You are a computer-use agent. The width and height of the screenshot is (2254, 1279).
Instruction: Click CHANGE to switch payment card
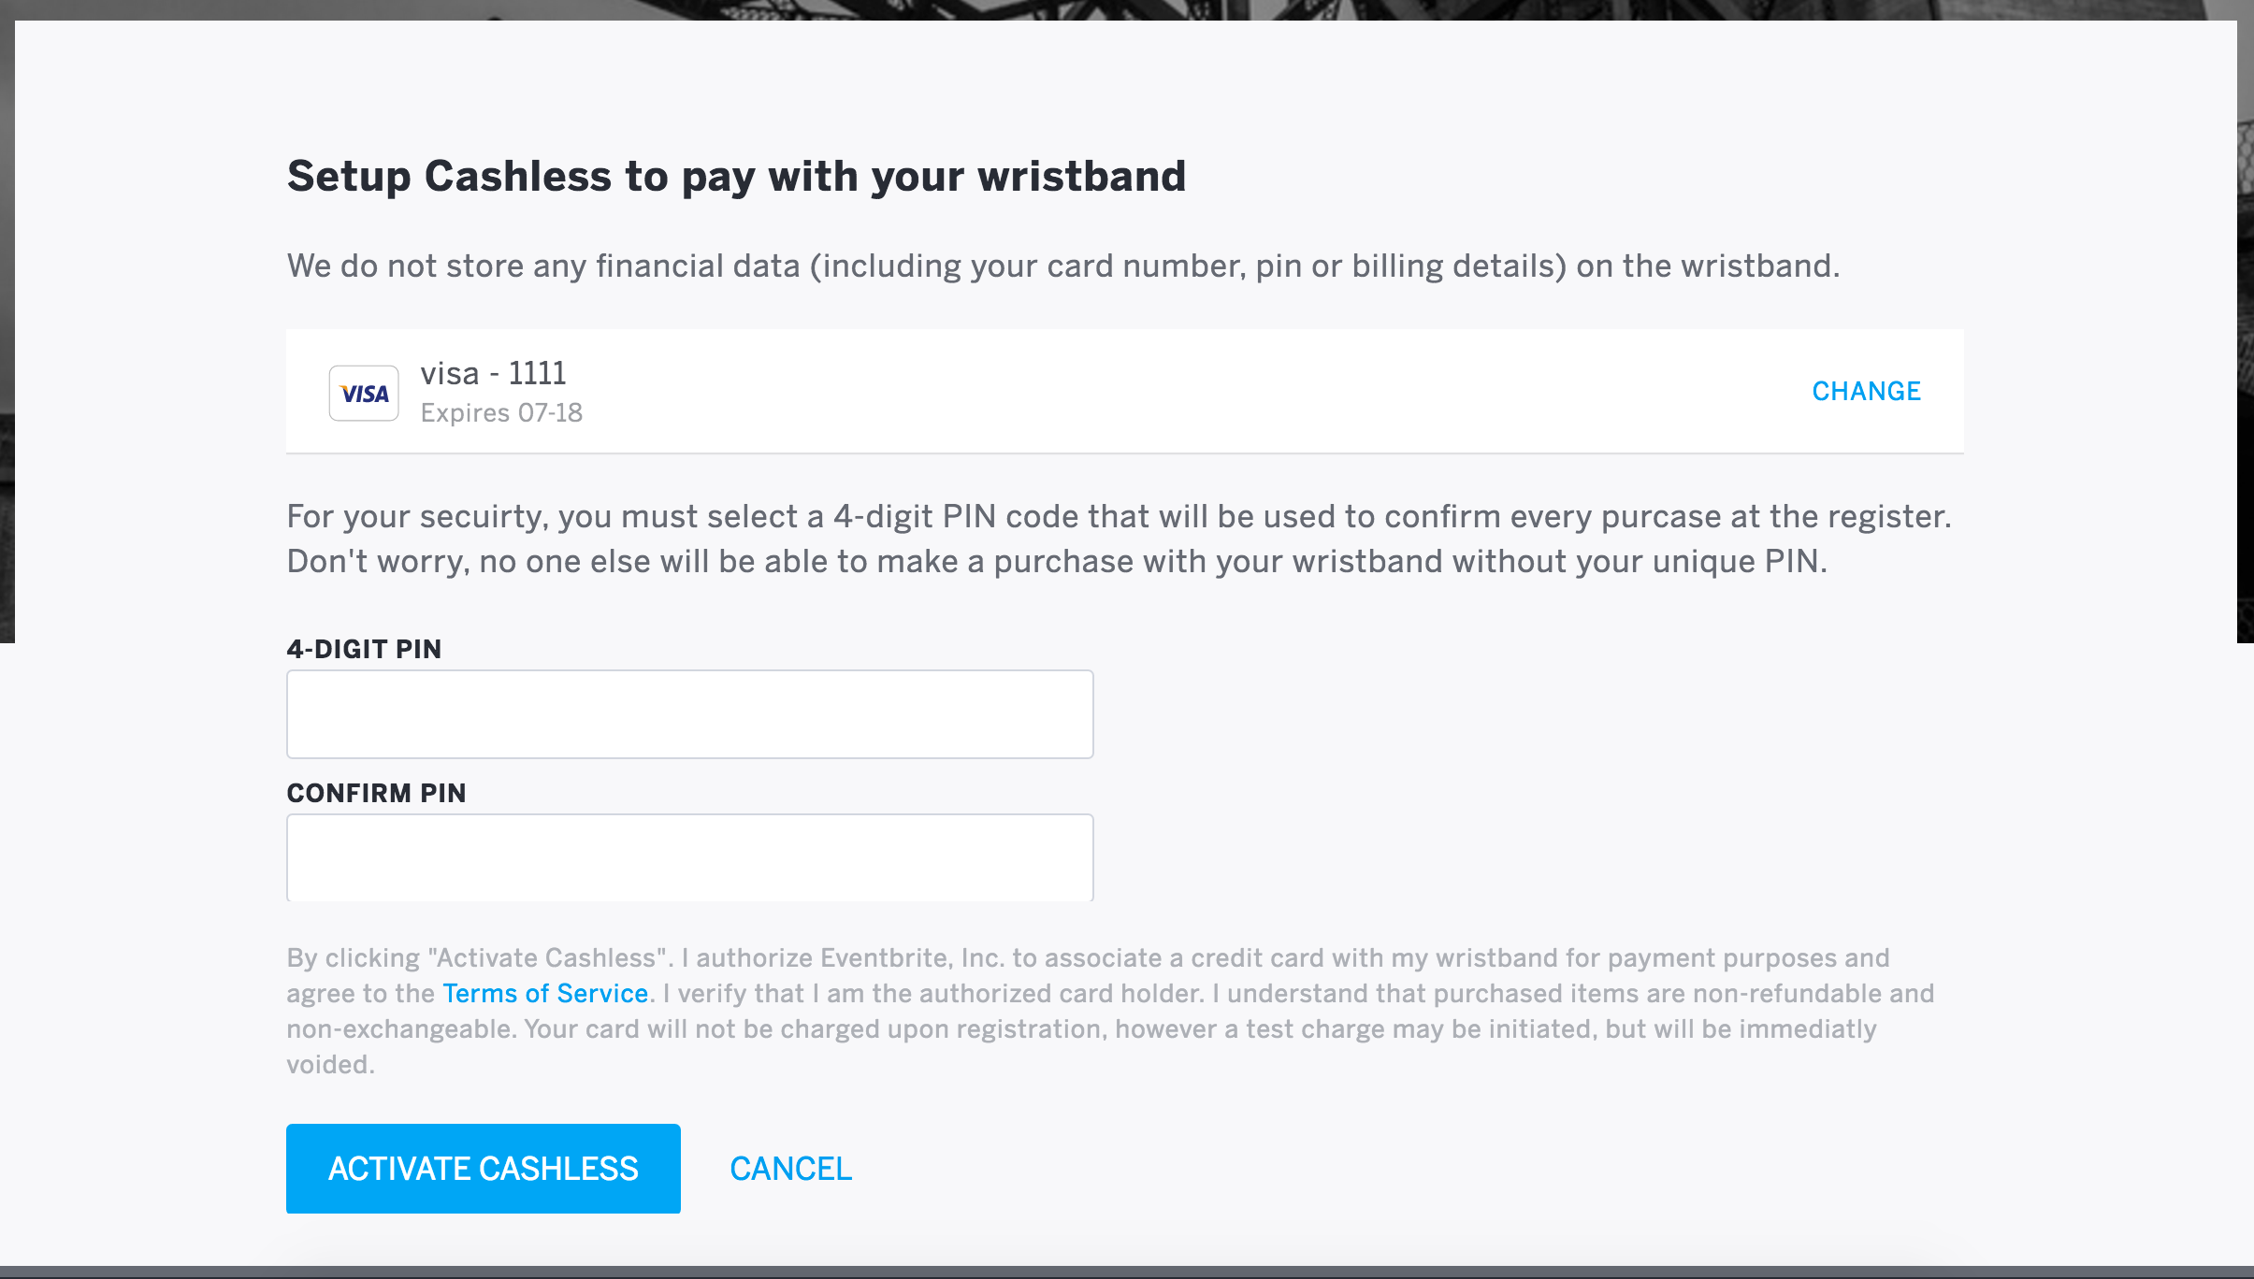point(1866,391)
